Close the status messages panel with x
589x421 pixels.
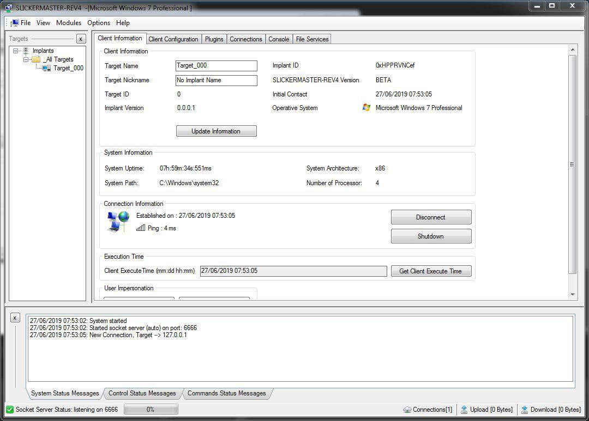tap(15, 318)
